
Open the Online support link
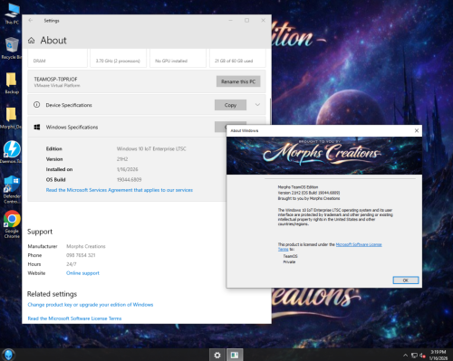82,273
